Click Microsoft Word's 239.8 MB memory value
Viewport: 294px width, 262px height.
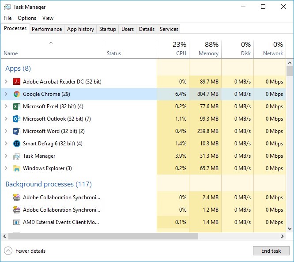pos(208,131)
